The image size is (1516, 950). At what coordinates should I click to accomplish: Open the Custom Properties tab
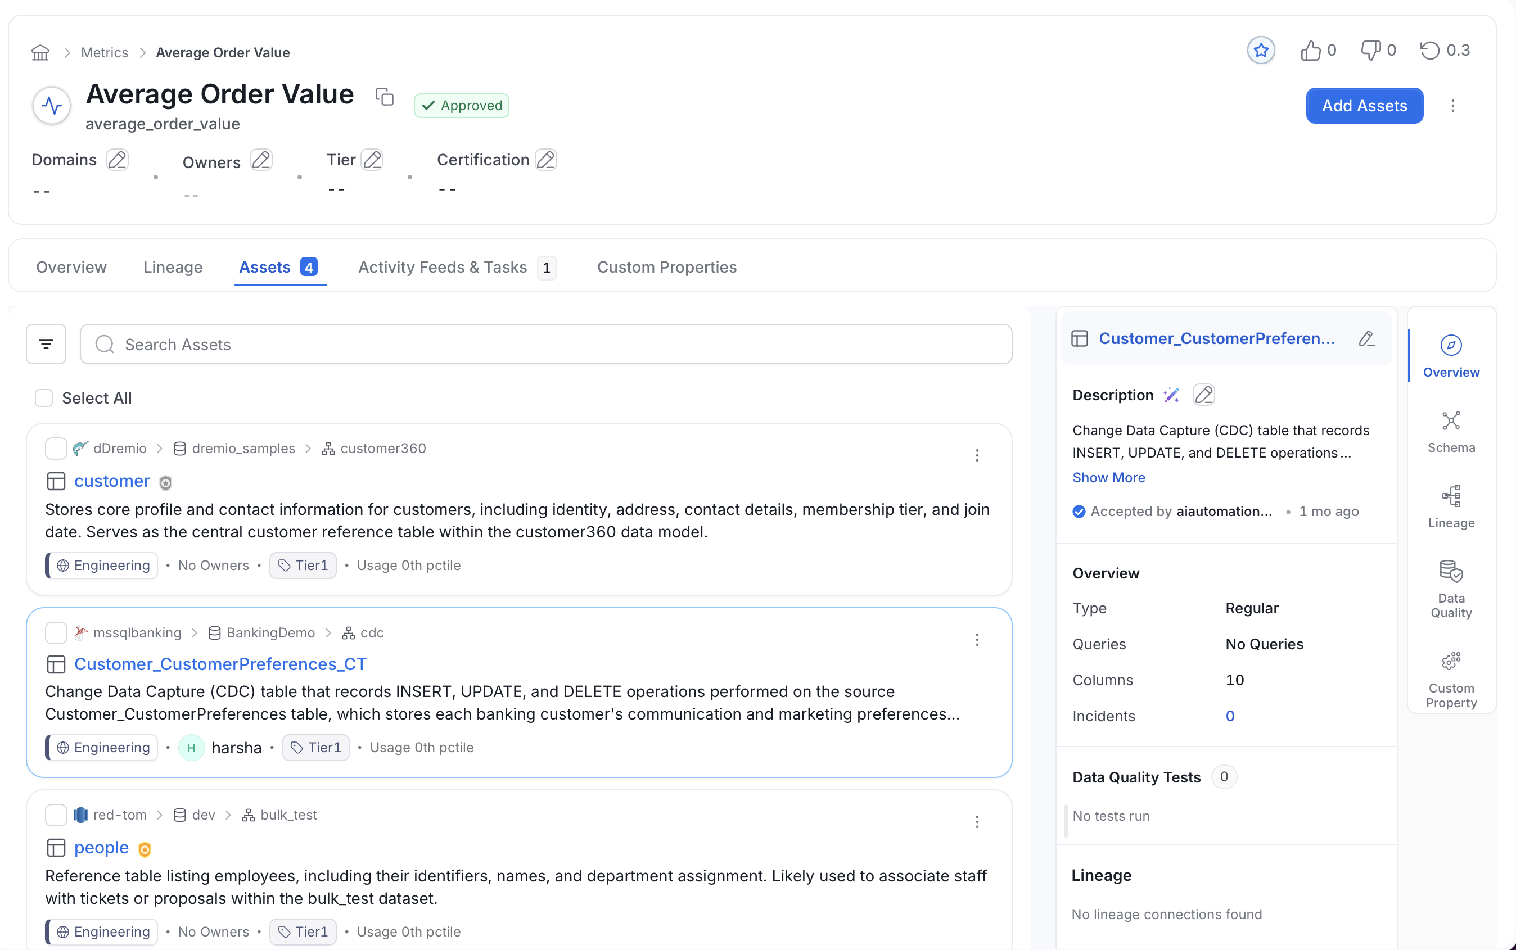pos(666,267)
